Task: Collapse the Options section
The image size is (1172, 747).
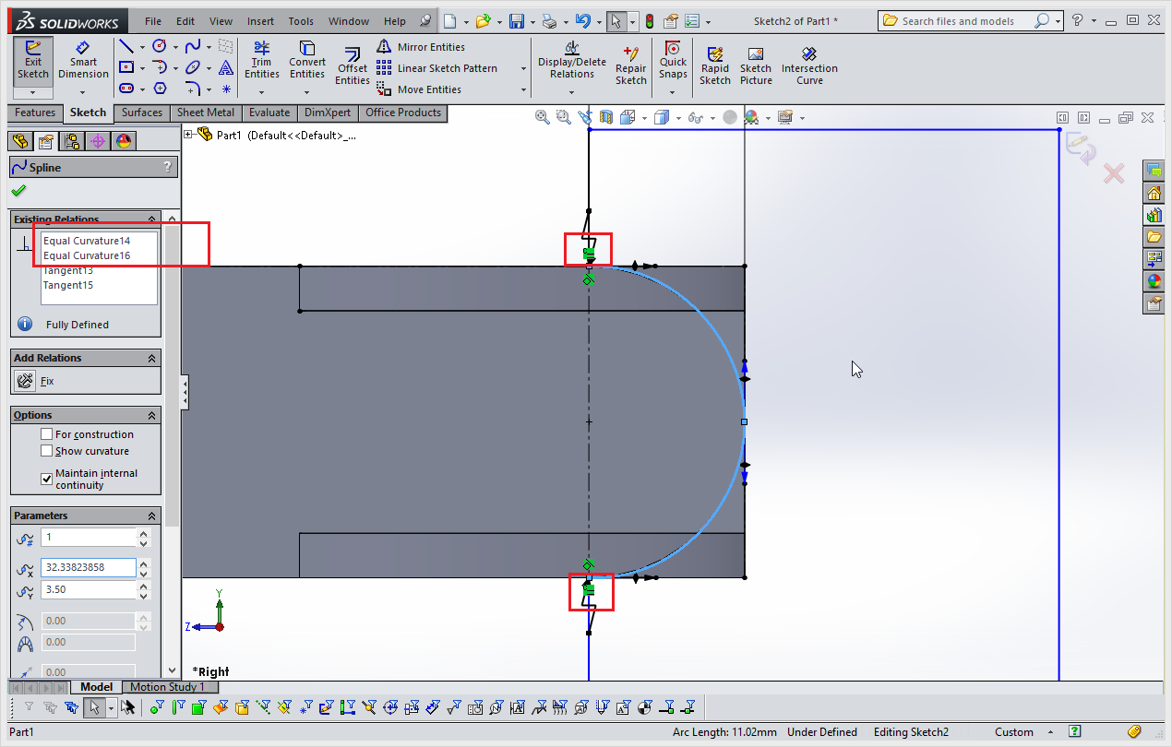Action: coord(152,415)
